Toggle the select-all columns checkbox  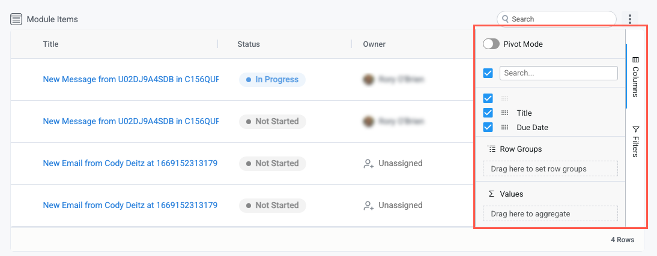[x=488, y=73]
